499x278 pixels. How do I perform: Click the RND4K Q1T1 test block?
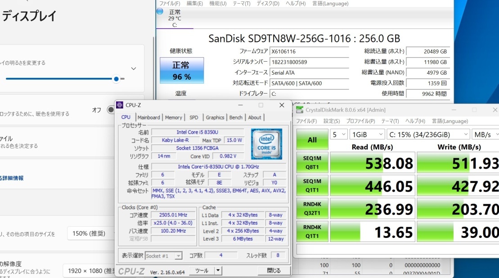click(312, 231)
